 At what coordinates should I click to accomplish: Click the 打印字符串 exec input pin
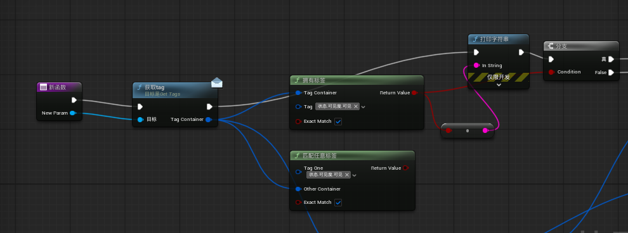click(476, 53)
